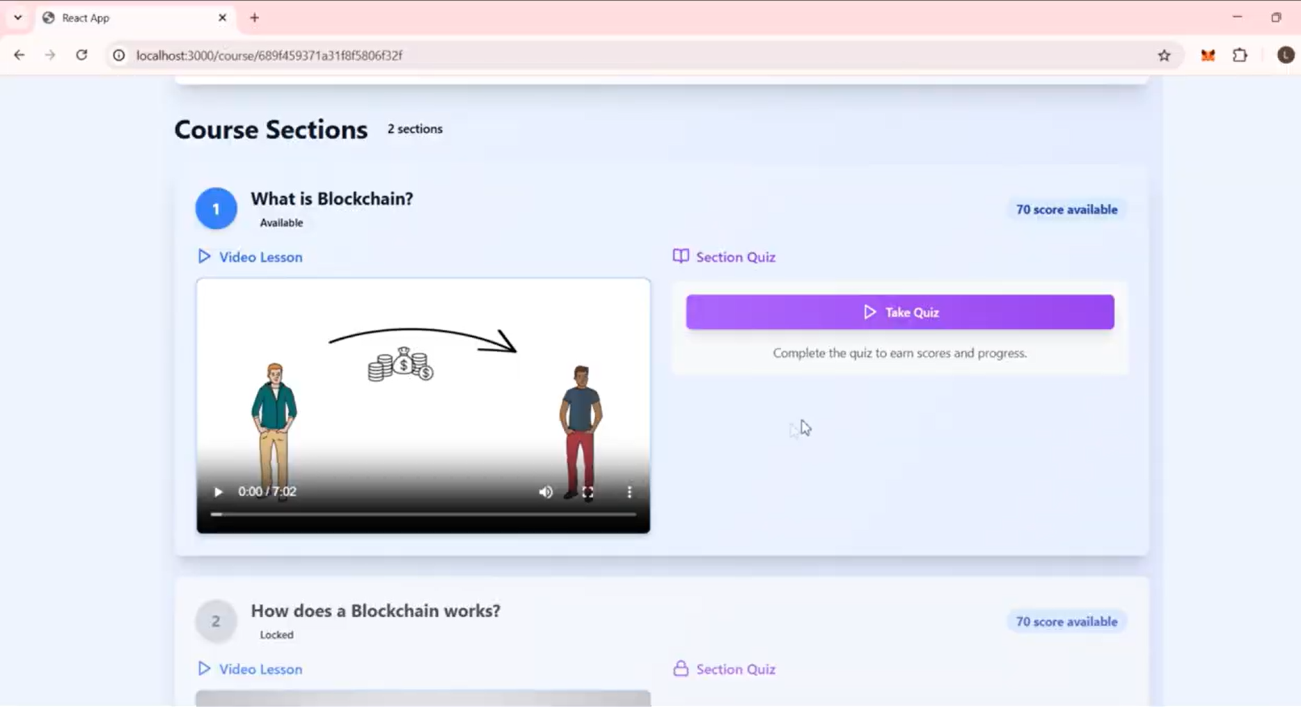The image size is (1301, 707).
Task: Click the "Locked" status label
Action: 276,635
